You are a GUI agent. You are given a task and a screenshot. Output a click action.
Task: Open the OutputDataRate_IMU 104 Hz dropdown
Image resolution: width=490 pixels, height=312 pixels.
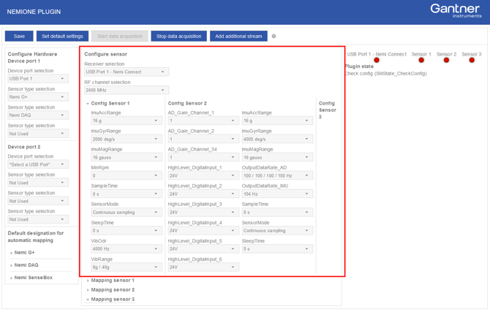tap(277, 194)
